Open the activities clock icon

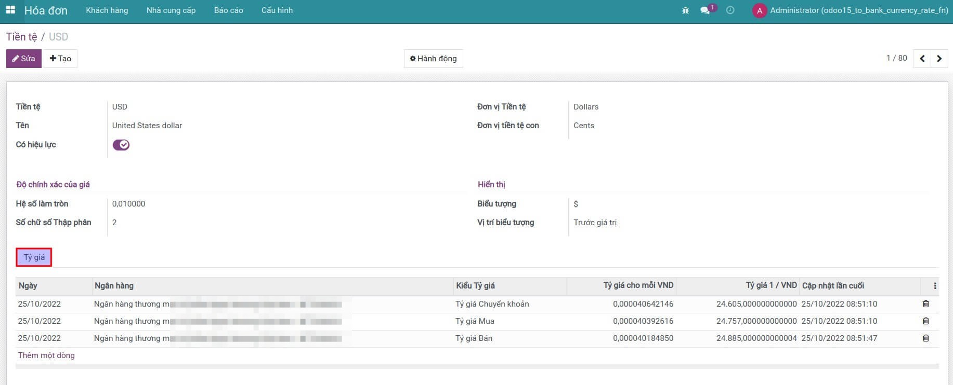[730, 10]
